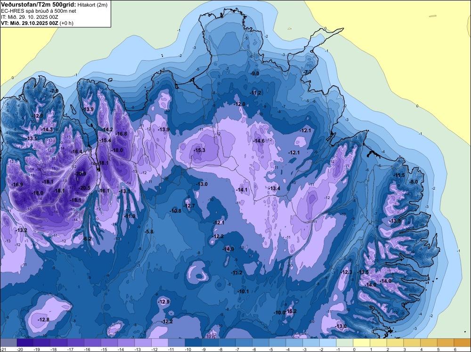The height and width of the screenshot is (352, 471).
Task: Click the -14.3 temperature label
Action: point(47,129)
